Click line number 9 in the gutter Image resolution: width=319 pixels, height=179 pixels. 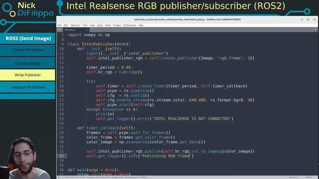click(62, 44)
